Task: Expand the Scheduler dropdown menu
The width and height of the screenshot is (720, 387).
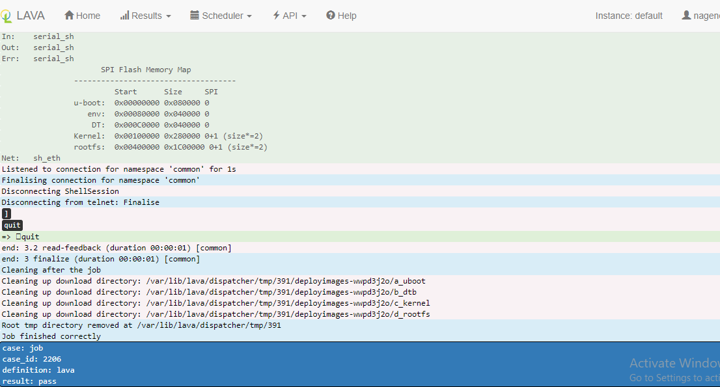Action: (221, 16)
